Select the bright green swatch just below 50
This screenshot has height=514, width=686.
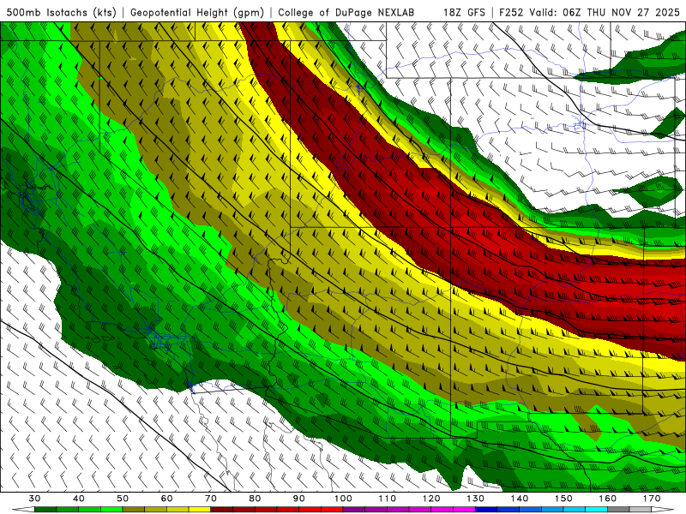click(x=111, y=510)
